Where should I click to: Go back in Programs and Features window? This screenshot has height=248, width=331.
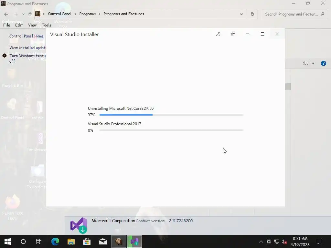pos(6,14)
